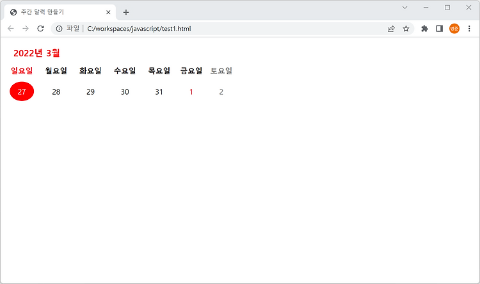Screen dimensions: 480x284
Task: Close the 주간 달력 만들기 tab
Action: tap(108, 12)
